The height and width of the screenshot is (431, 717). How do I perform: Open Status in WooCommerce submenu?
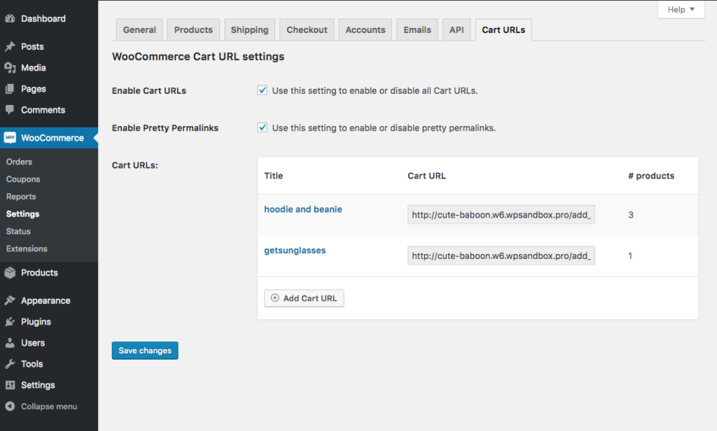[18, 232]
